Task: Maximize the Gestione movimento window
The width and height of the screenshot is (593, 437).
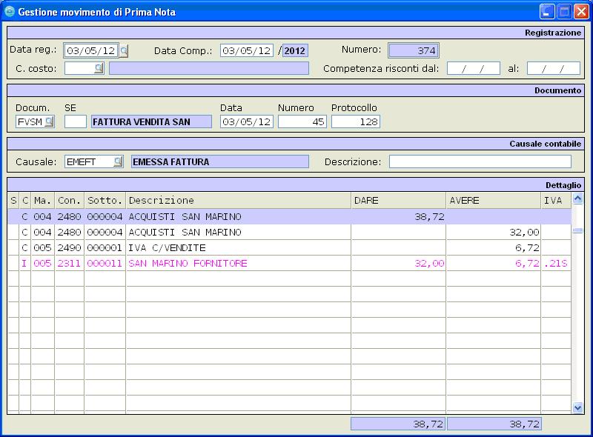Action: pos(564,13)
